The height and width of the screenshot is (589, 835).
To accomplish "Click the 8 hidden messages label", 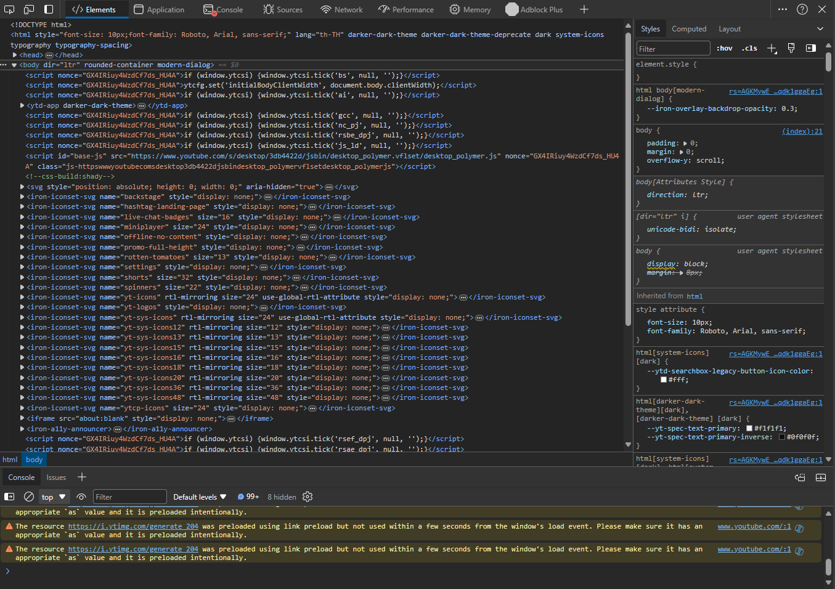I will tap(282, 497).
